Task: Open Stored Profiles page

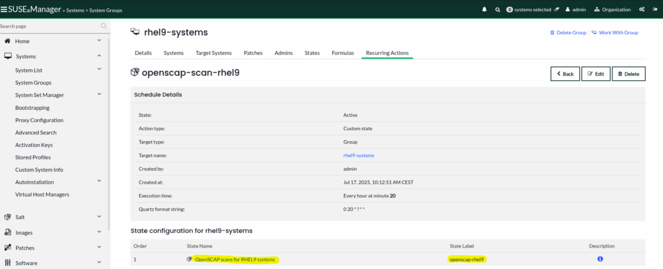Action: [33, 157]
